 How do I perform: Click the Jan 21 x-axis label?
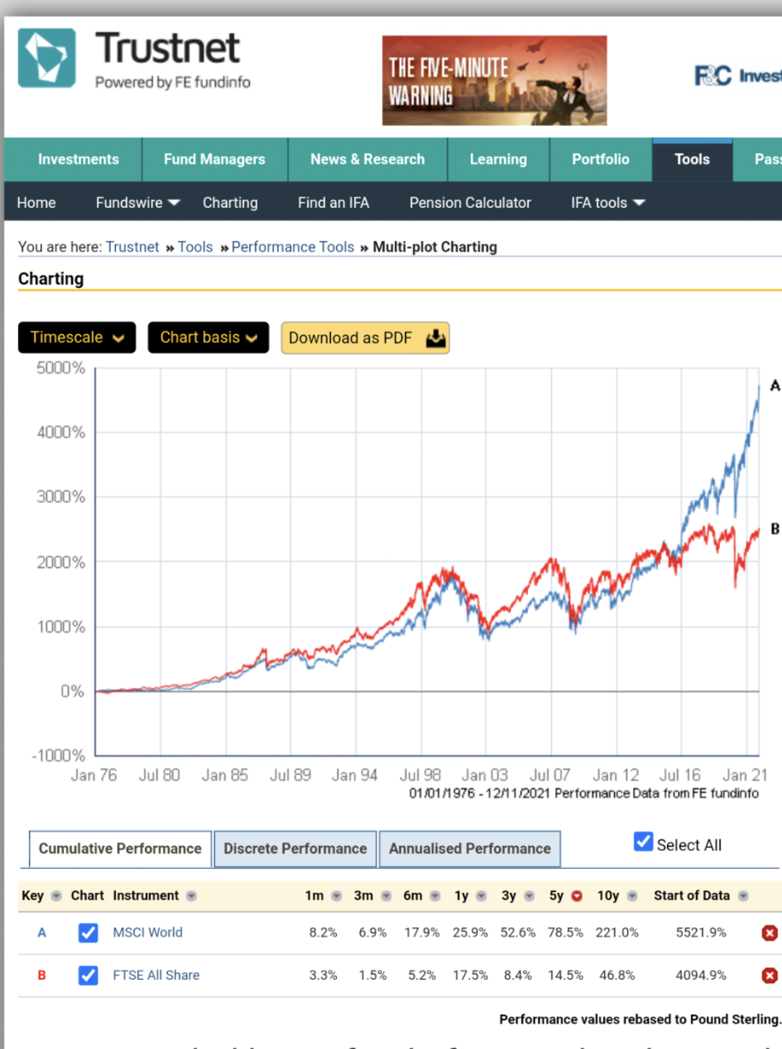[745, 775]
